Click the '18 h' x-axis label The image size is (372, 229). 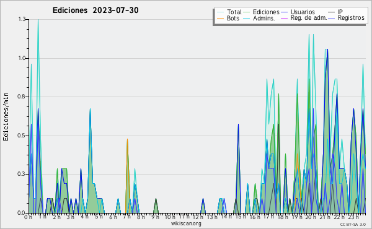tap(283, 217)
